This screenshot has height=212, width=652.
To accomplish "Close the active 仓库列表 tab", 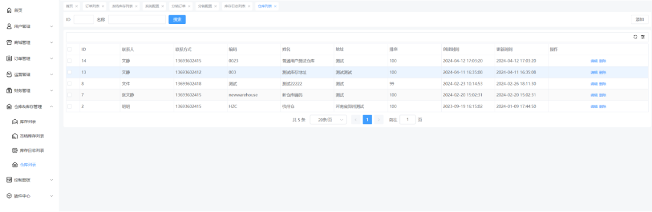I will (275, 6).
